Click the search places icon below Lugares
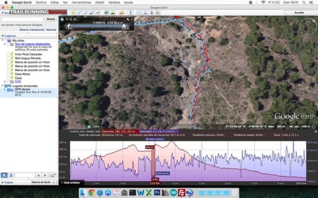The image size is (318, 198). tap(4, 175)
